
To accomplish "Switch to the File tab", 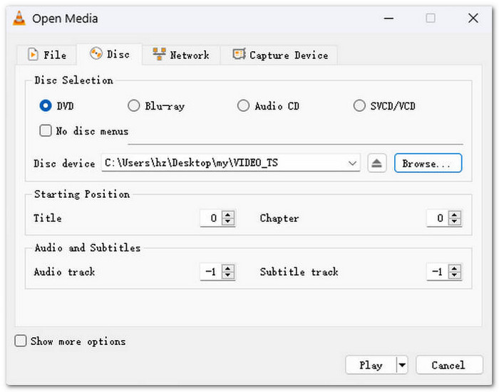I will 47,55.
